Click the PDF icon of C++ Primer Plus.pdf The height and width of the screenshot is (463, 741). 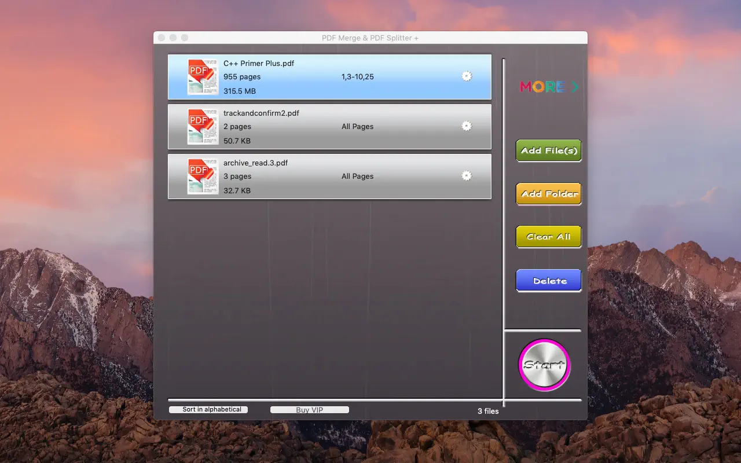click(x=203, y=77)
